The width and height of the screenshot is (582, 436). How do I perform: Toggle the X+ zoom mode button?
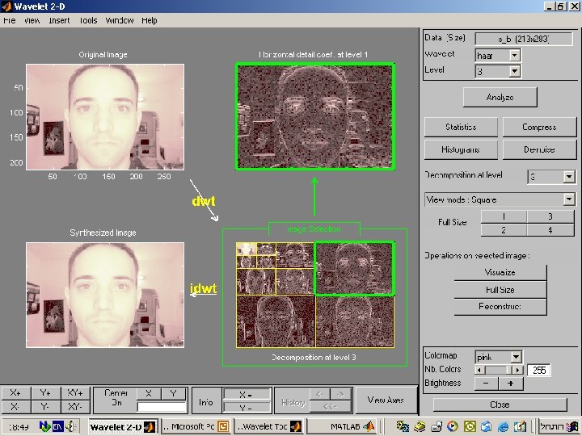[x=16, y=393]
